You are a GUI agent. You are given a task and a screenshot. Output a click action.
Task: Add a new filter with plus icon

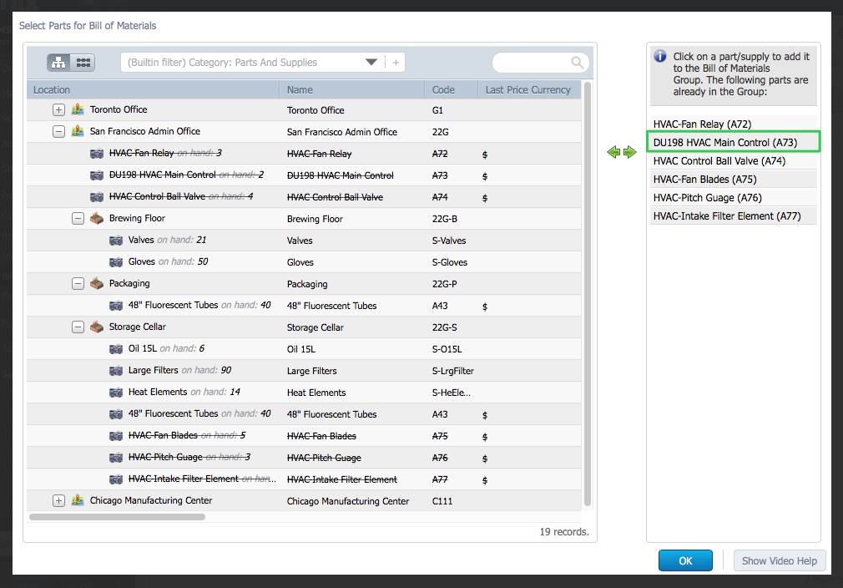coord(396,63)
